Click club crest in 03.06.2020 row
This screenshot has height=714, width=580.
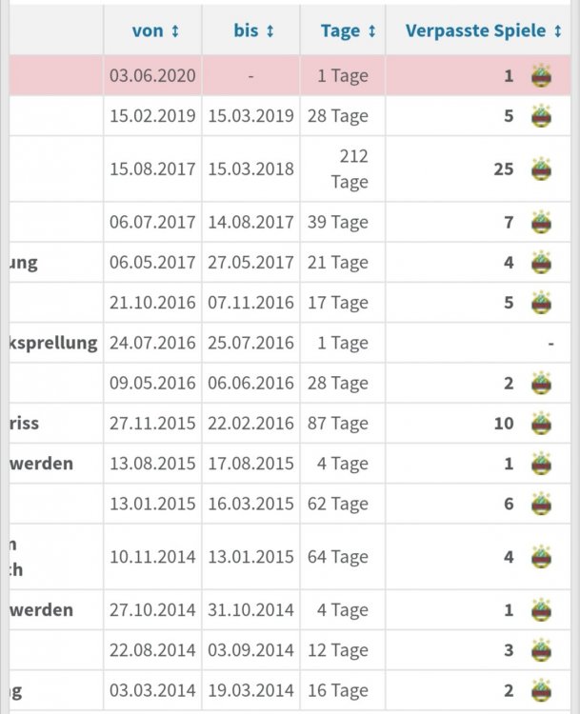(541, 75)
